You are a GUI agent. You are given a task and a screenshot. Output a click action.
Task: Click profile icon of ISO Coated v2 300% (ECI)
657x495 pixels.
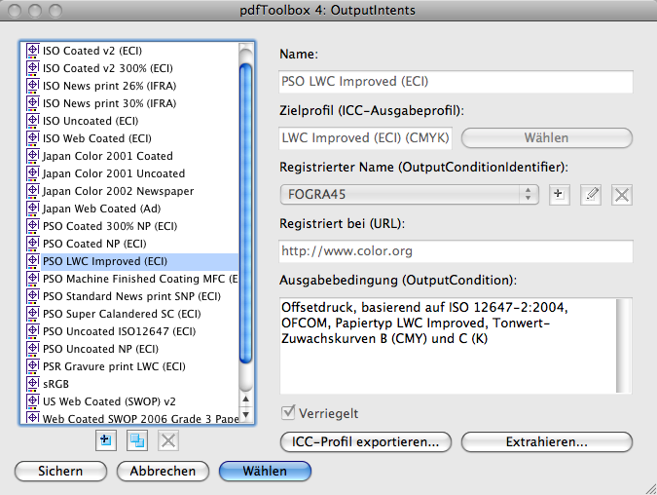point(33,68)
